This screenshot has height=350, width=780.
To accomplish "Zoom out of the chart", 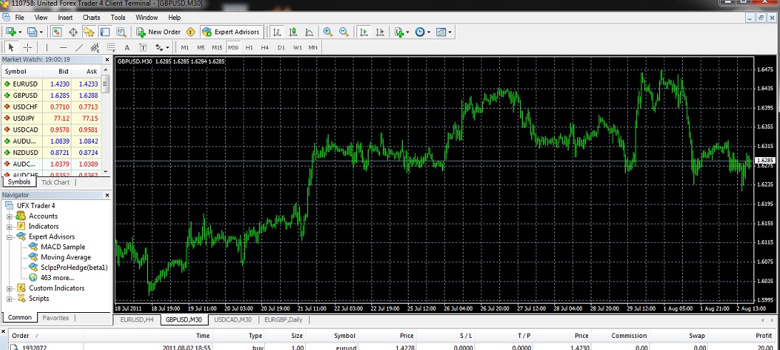I will [x=344, y=32].
